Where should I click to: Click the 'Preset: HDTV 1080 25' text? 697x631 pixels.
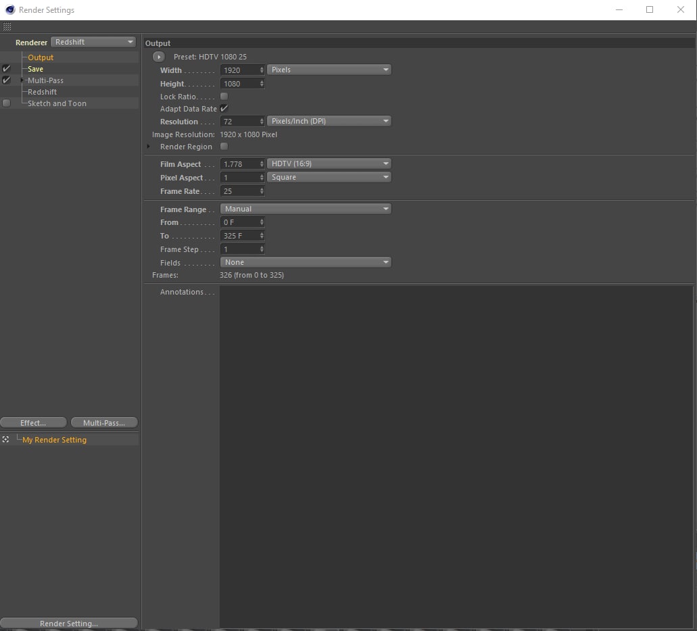click(210, 57)
